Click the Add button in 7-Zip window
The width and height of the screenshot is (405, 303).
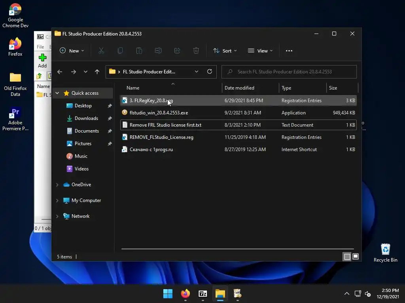pos(42,61)
